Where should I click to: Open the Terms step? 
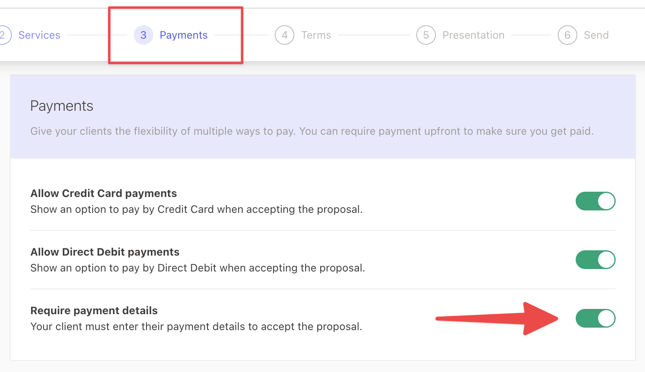pyautogui.click(x=316, y=35)
